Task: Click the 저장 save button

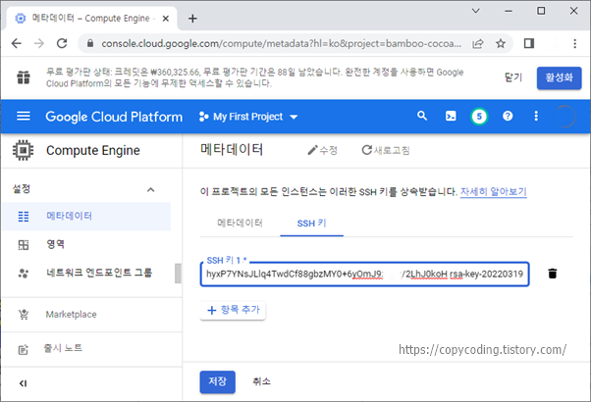Action: click(x=218, y=381)
